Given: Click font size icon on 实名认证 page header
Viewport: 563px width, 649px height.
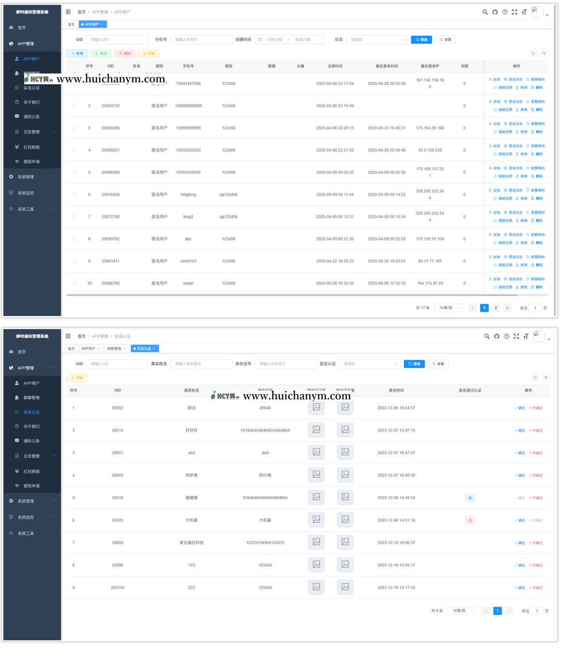Looking at the screenshot, I should pos(526,336).
